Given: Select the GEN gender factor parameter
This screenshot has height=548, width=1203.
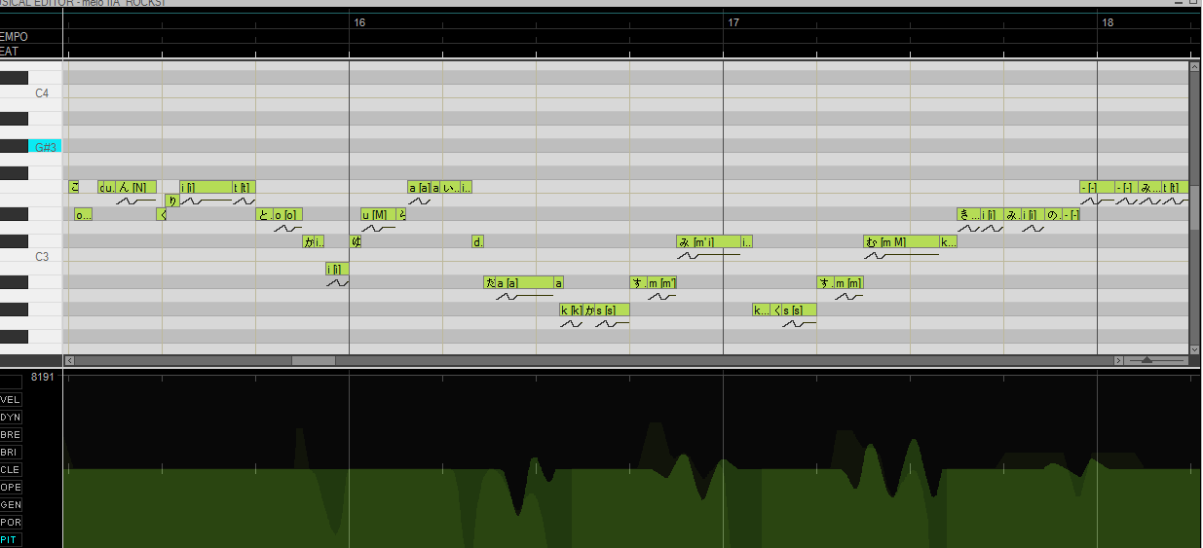Looking at the screenshot, I should 11,504.
